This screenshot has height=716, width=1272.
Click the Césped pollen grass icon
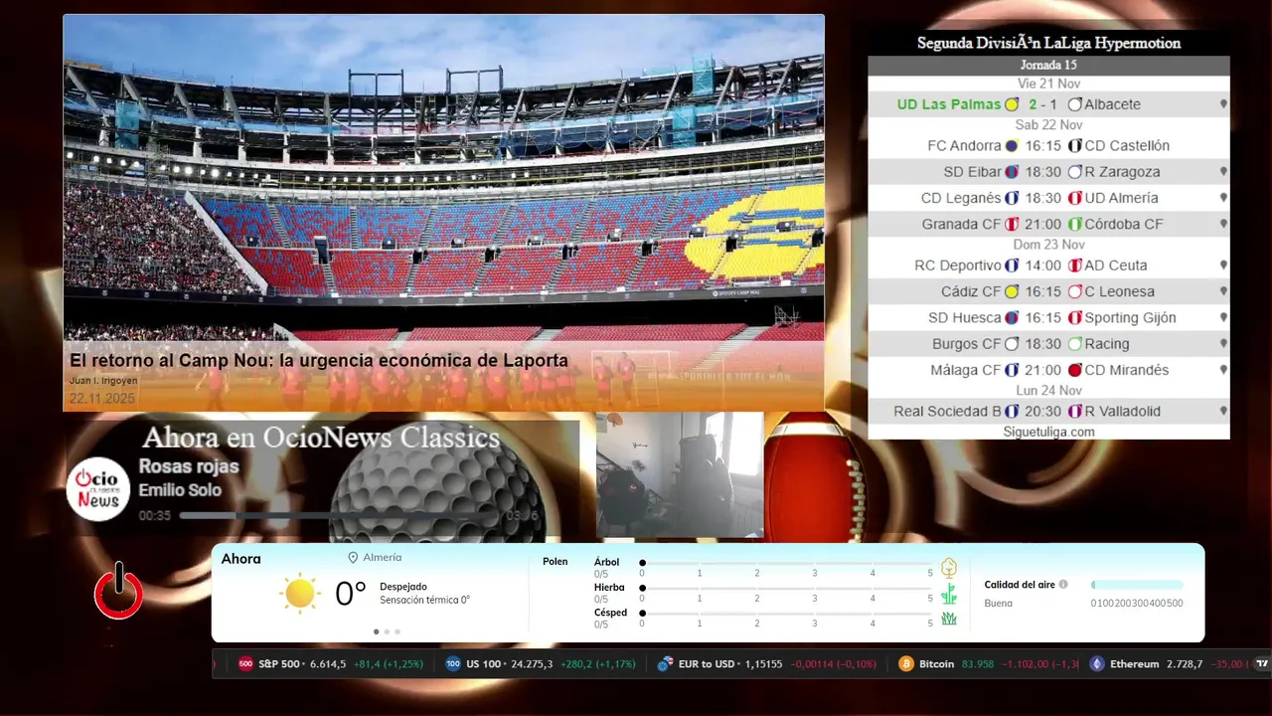point(949,619)
